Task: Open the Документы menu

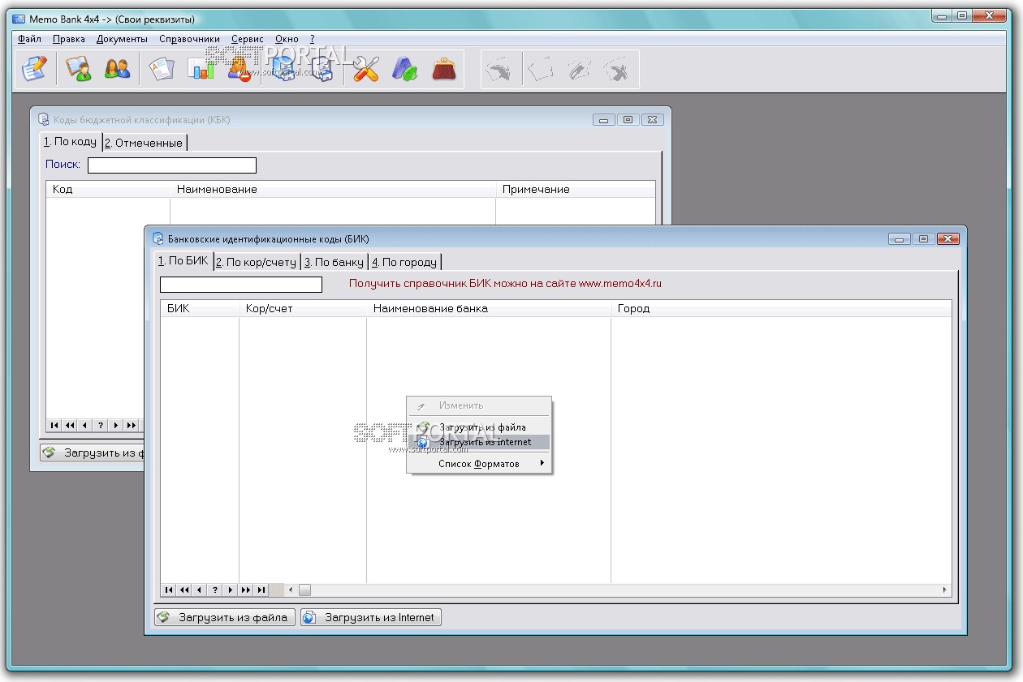Action: [122, 39]
